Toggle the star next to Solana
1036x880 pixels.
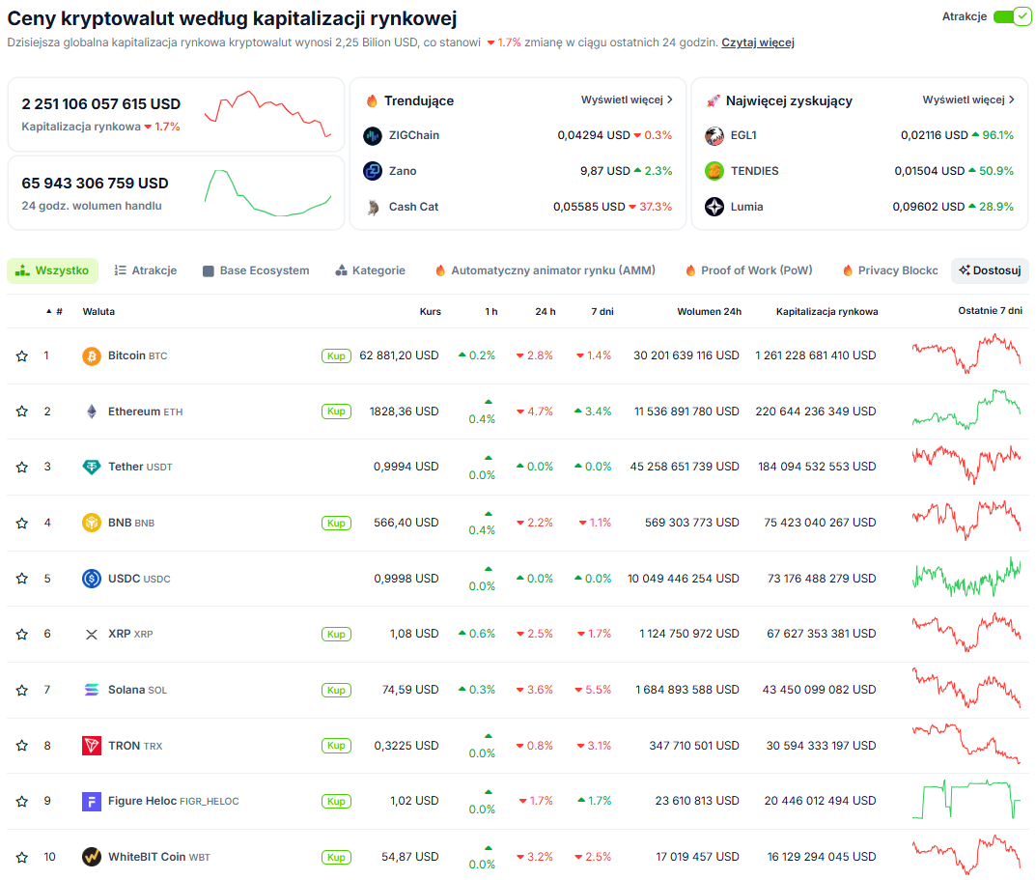tap(22, 691)
